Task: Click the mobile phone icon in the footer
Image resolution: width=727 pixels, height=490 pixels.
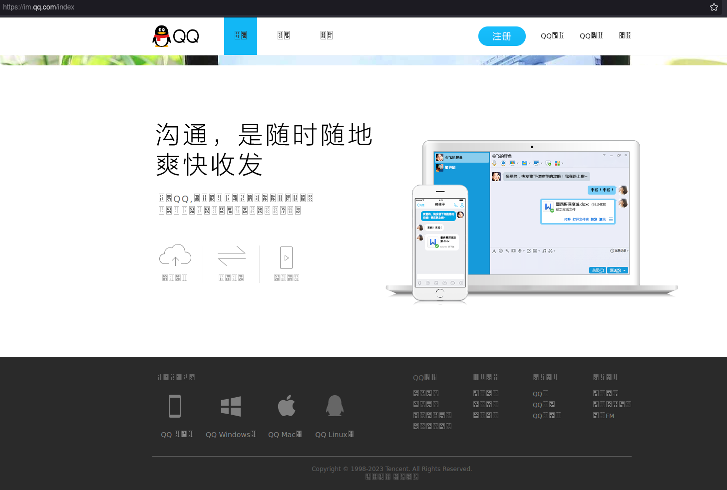Action: click(x=175, y=406)
